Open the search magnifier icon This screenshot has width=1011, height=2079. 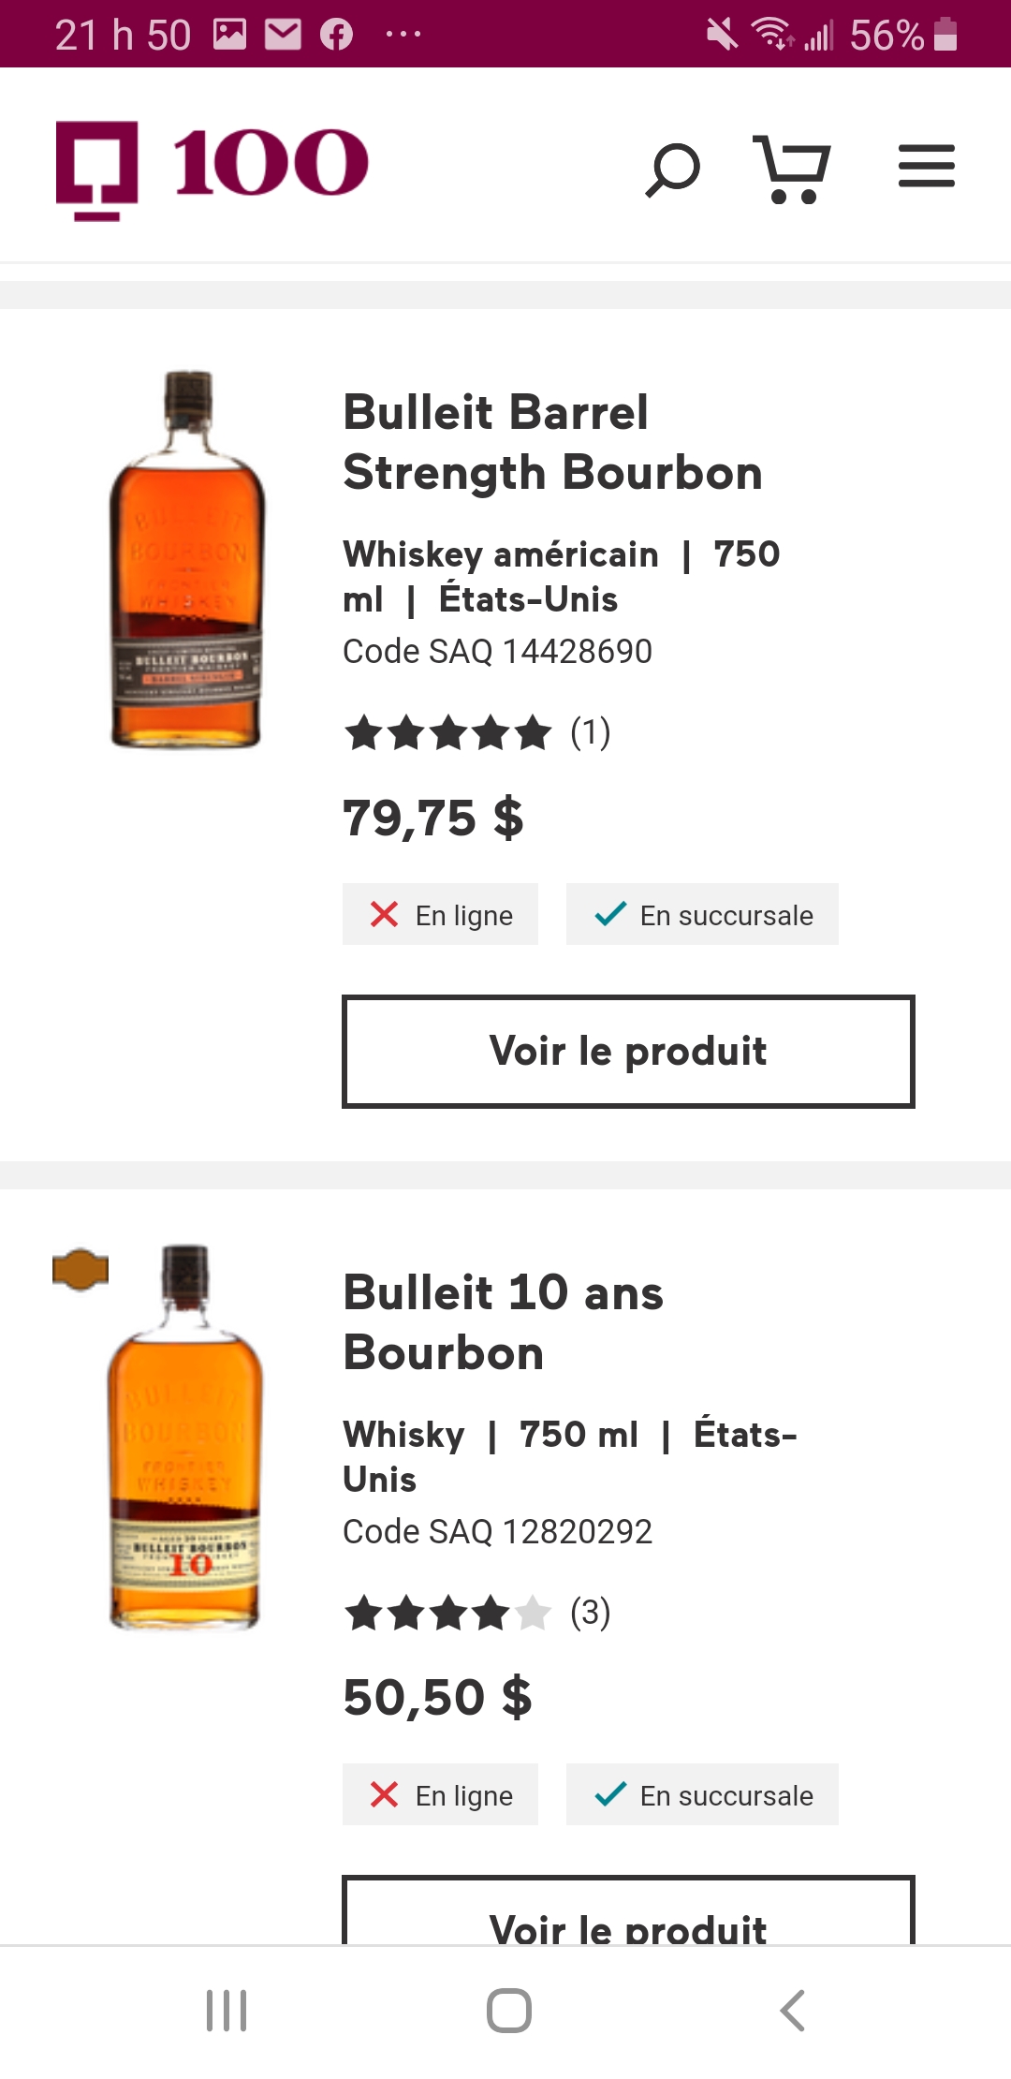pyautogui.click(x=672, y=170)
